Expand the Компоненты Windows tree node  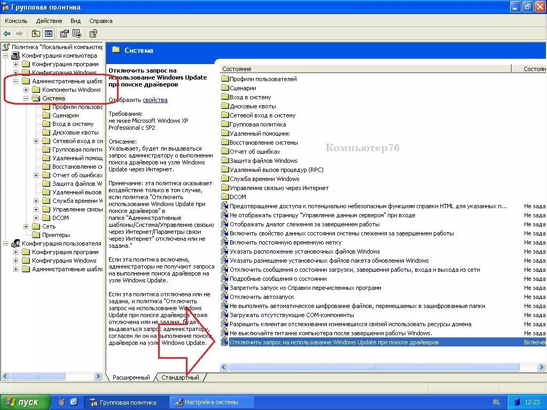(26, 90)
